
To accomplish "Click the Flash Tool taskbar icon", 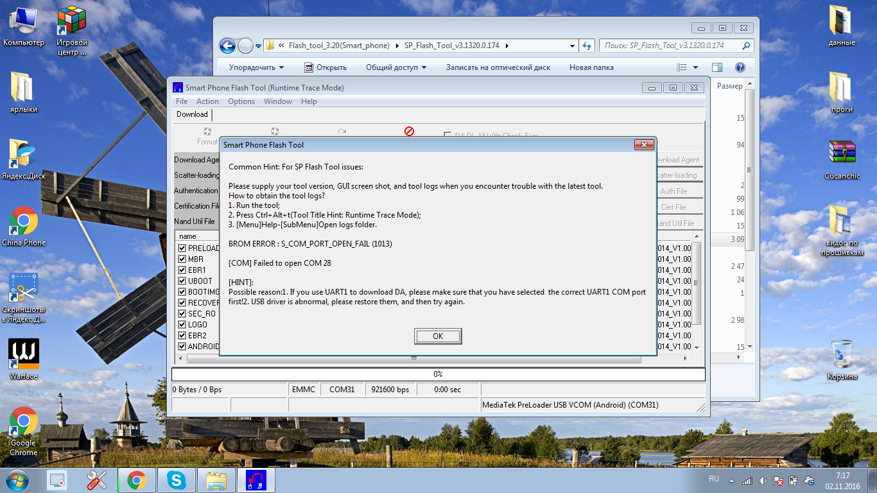I will click(256, 480).
